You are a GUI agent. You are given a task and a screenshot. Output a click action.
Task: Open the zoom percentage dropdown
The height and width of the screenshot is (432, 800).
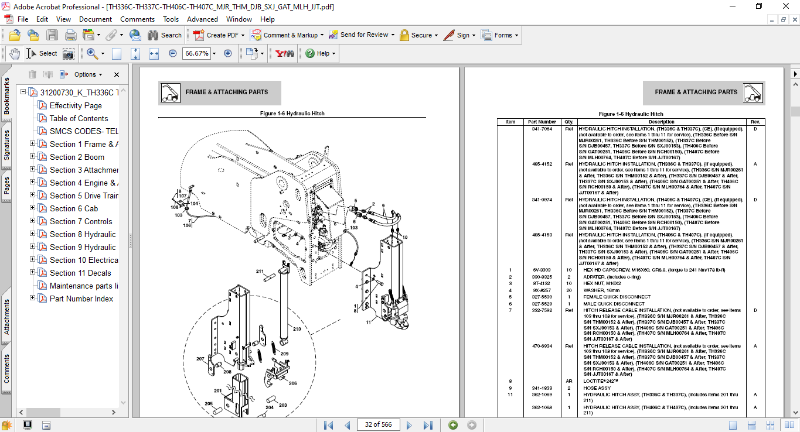coord(214,53)
